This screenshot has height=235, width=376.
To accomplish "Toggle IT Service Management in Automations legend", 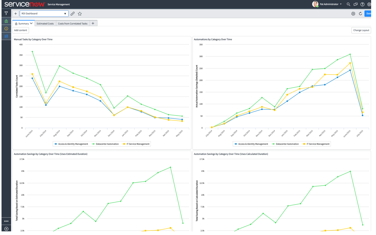I will tap(316, 144).
